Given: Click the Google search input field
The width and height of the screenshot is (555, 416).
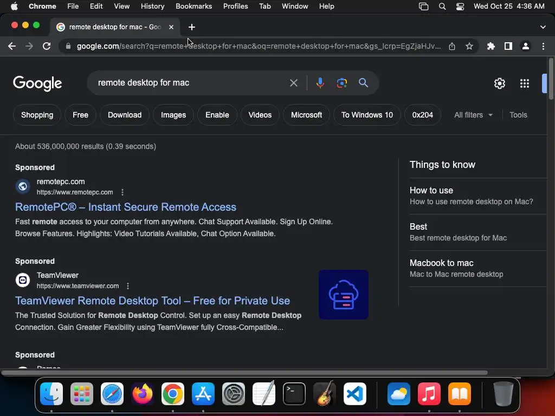Looking at the screenshot, I should (191, 83).
